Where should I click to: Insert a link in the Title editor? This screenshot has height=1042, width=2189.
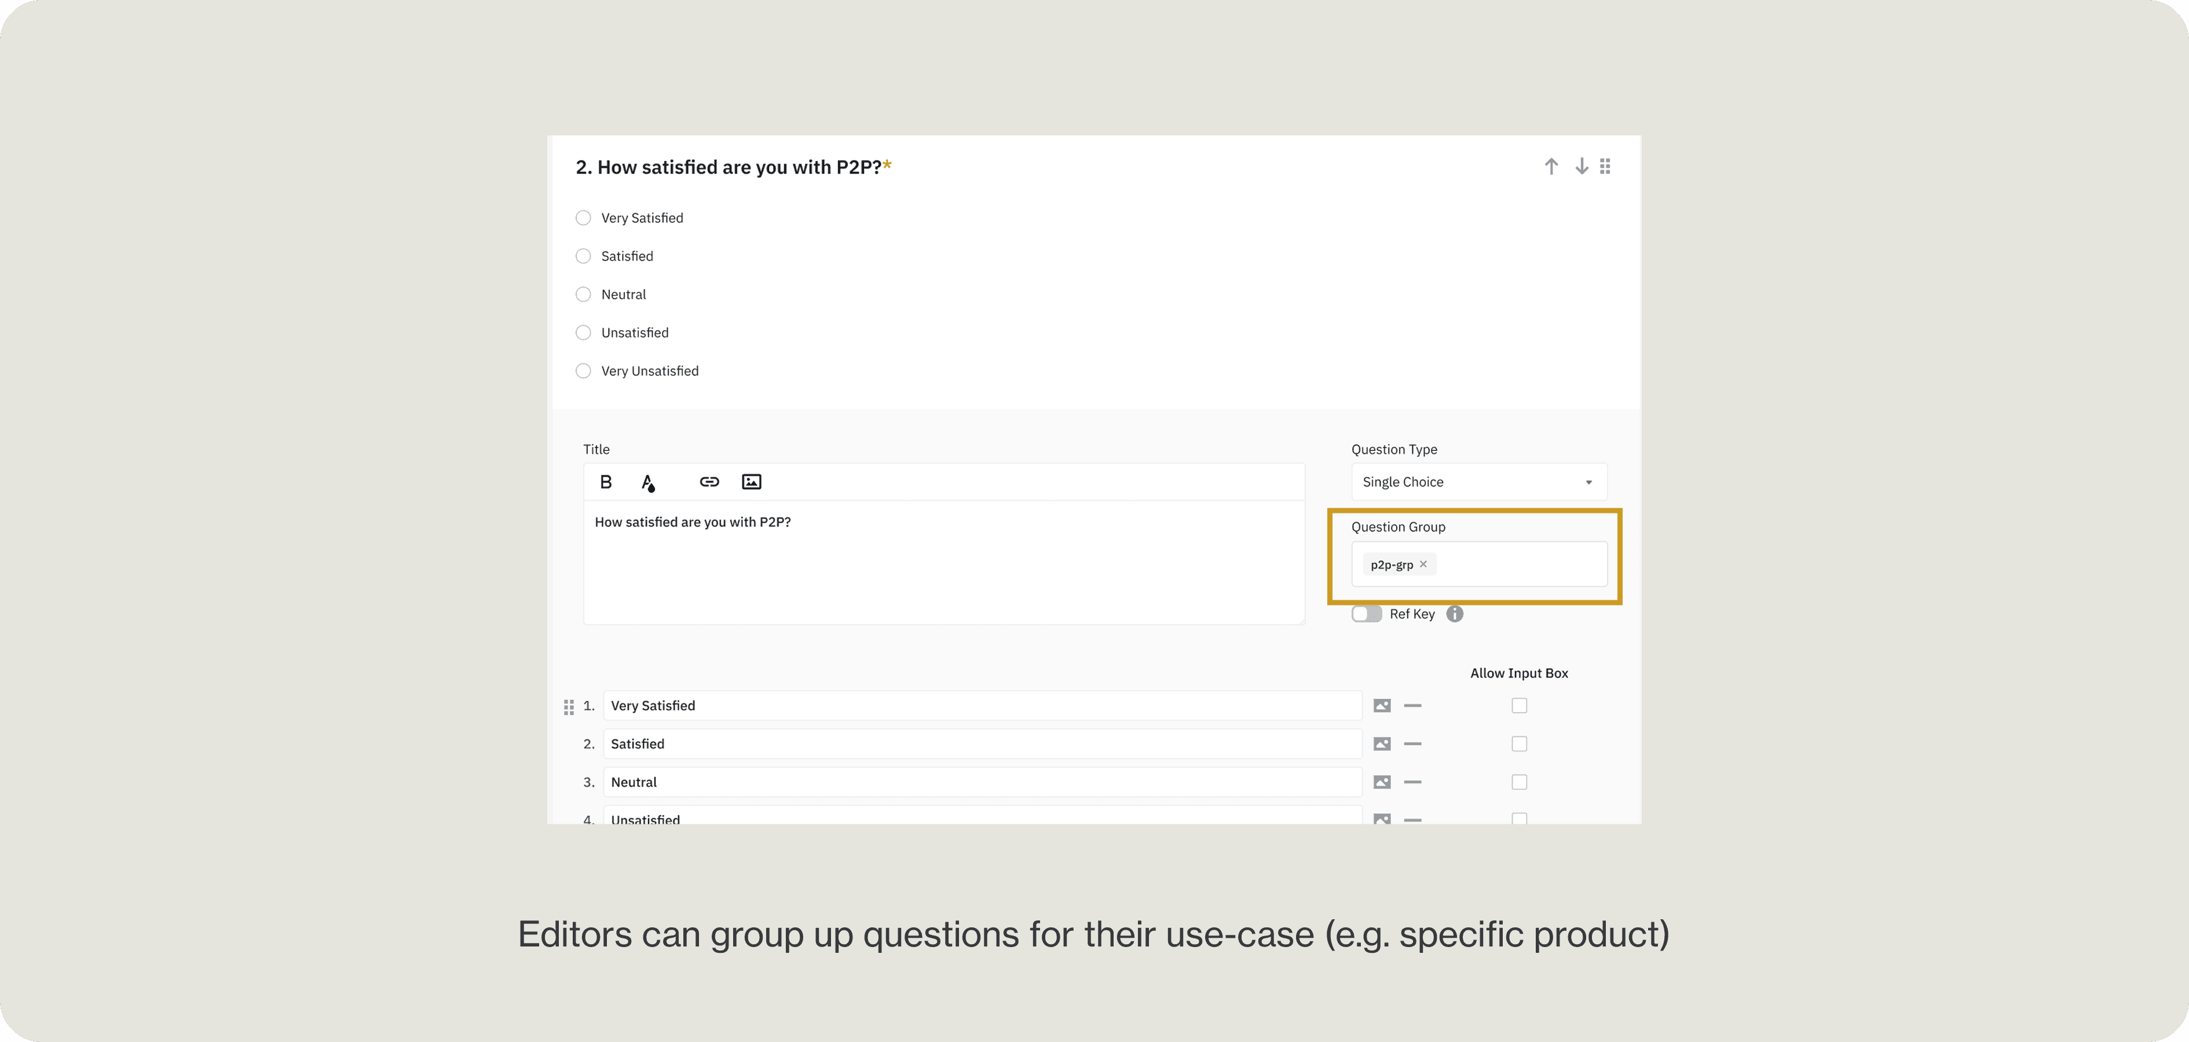[x=709, y=482]
